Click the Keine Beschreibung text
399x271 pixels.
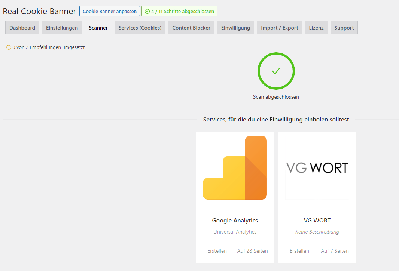tap(317, 232)
